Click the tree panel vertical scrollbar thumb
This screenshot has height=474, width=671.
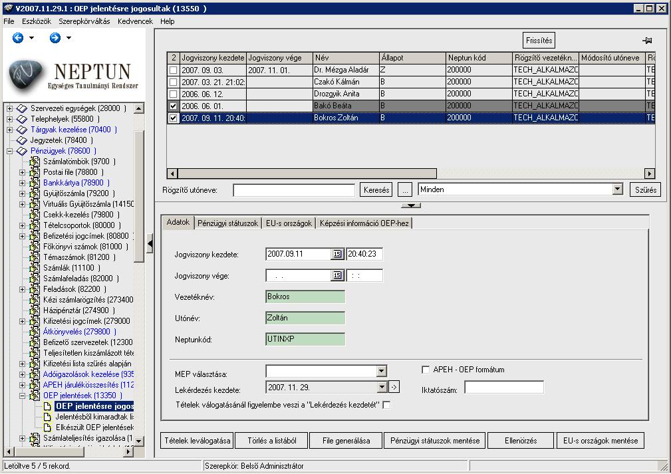[138, 196]
